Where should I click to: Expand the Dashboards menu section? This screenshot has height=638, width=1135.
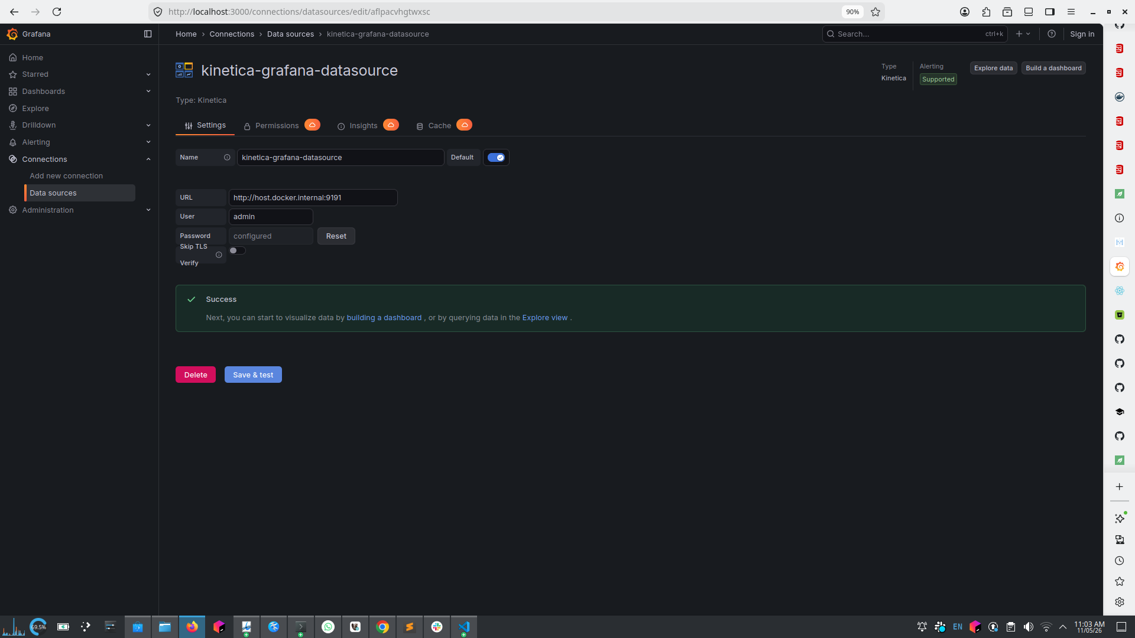tap(148, 92)
